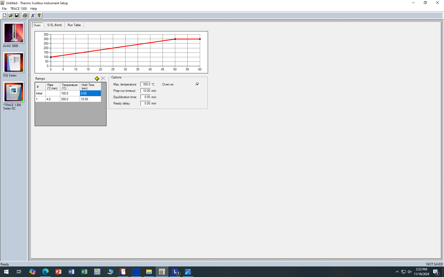The image size is (444, 277).
Task: Open the Windows Start menu
Action: pyautogui.click(x=6, y=272)
